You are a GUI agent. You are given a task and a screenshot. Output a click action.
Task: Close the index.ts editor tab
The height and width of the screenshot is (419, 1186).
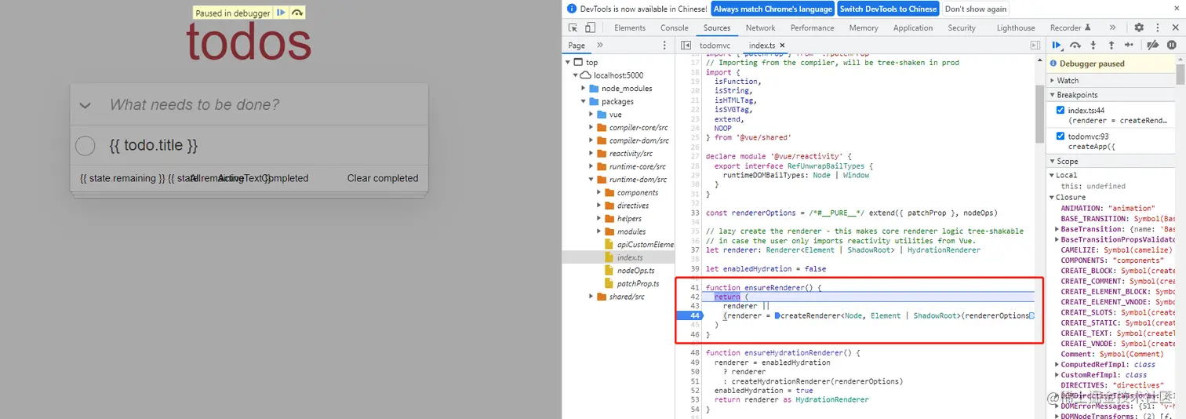[782, 46]
